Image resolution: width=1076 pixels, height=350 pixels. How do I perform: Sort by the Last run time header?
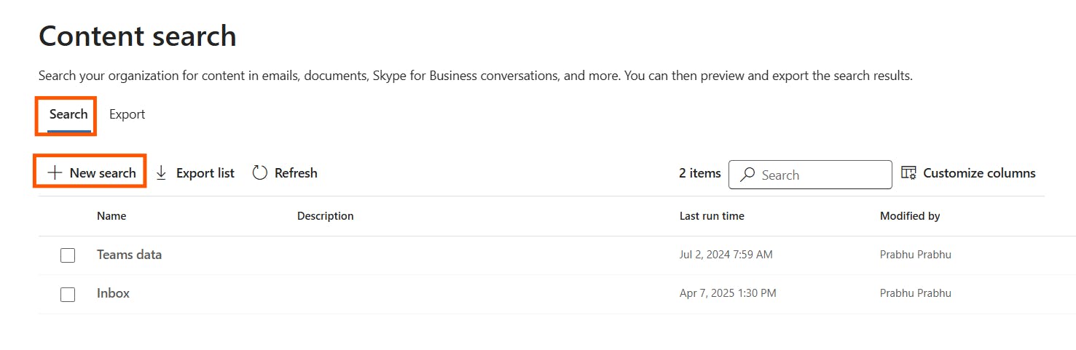(712, 216)
